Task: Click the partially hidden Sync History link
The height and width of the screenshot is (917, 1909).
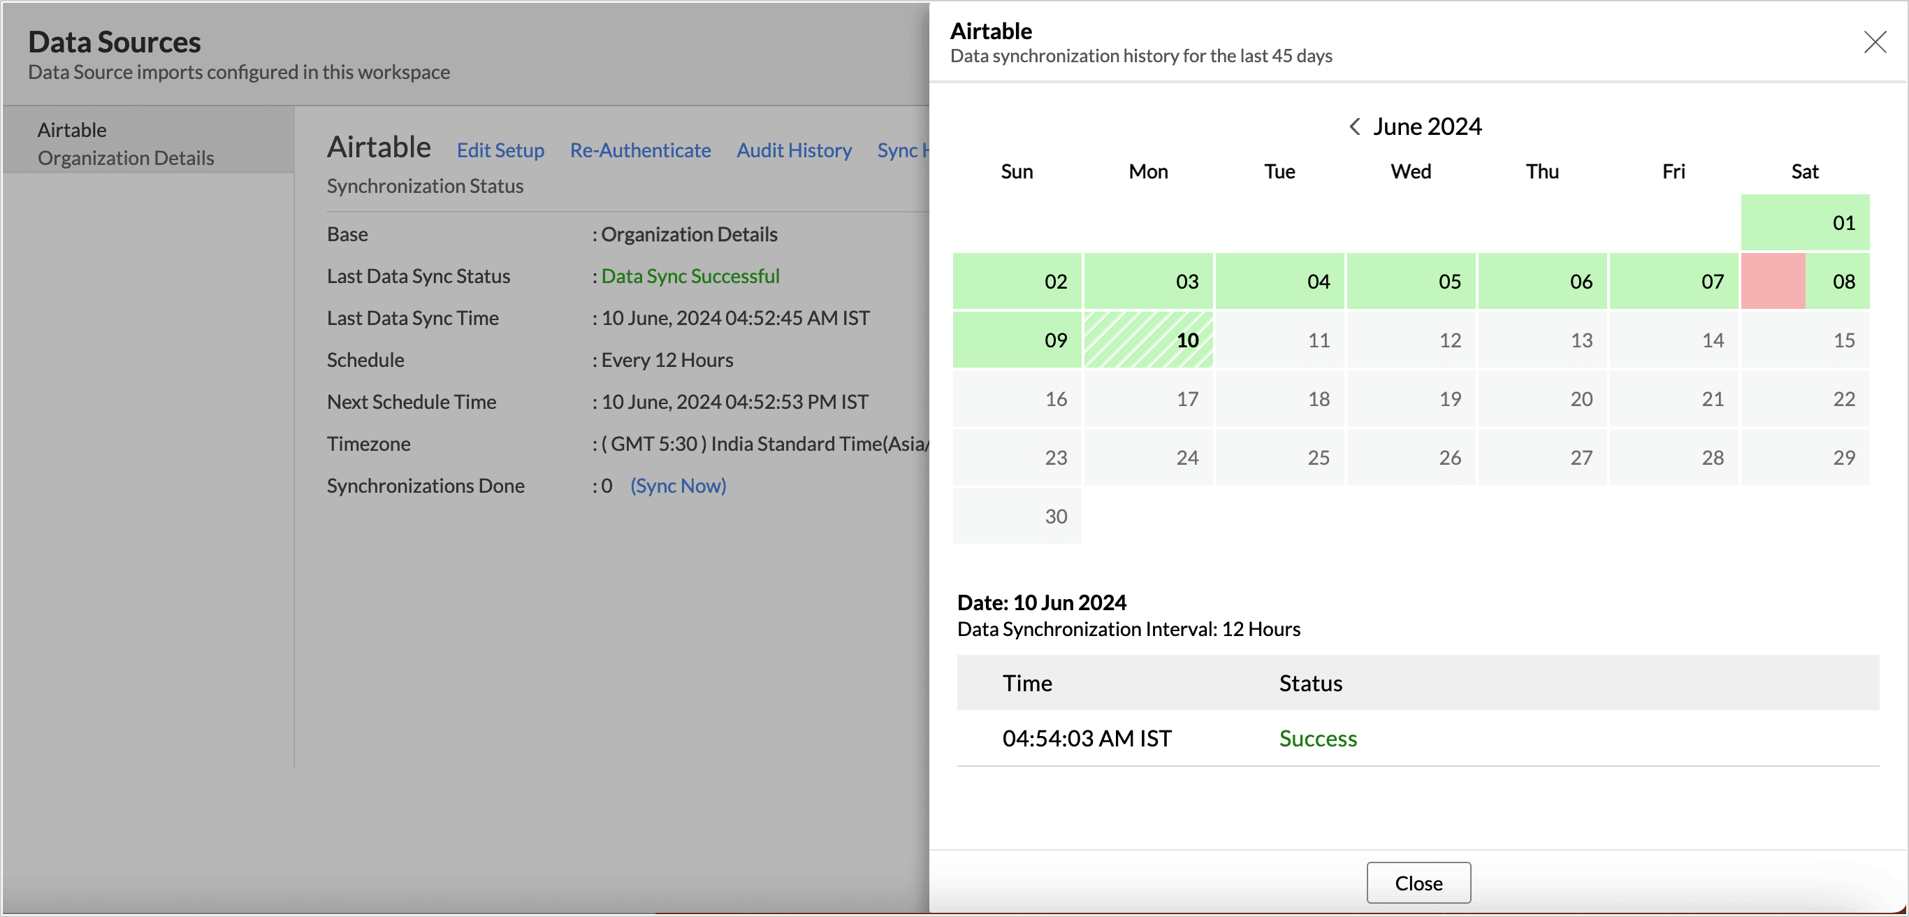Action: pyautogui.click(x=903, y=150)
